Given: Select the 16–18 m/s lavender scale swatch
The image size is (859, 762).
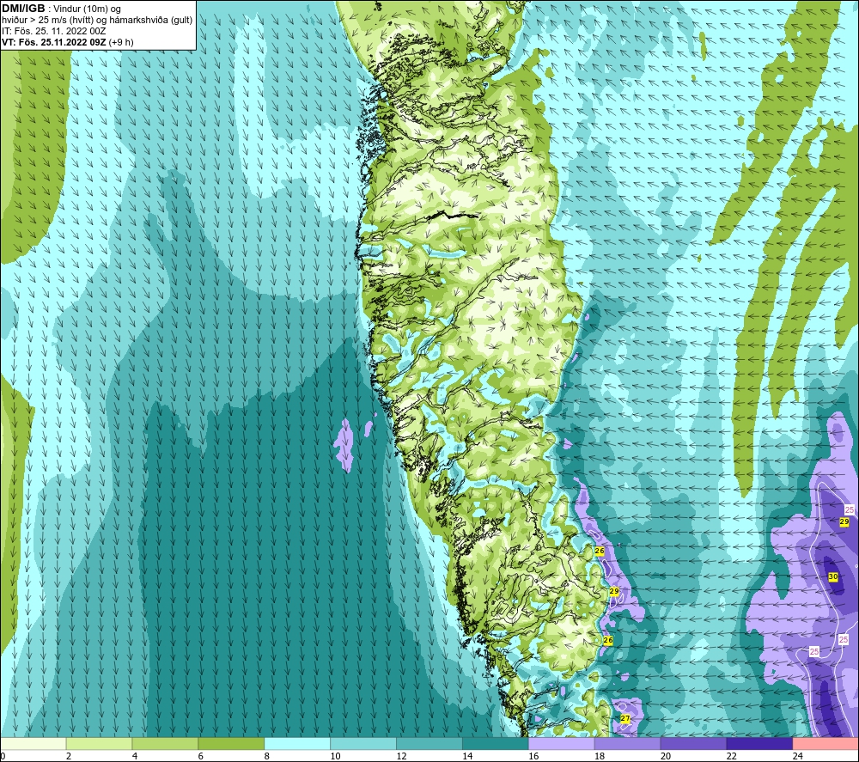Looking at the screenshot, I should pyautogui.click(x=562, y=743).
